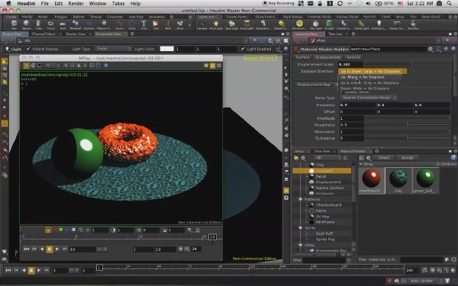Screen dimensions: 458x286
Task: Click the Assign button
Action: [x=407, y=158]
